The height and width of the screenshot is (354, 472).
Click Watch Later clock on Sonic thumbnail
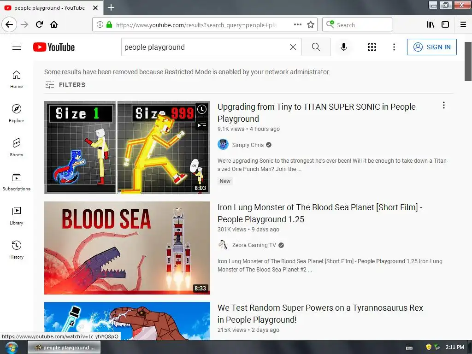tap(202, 109)
